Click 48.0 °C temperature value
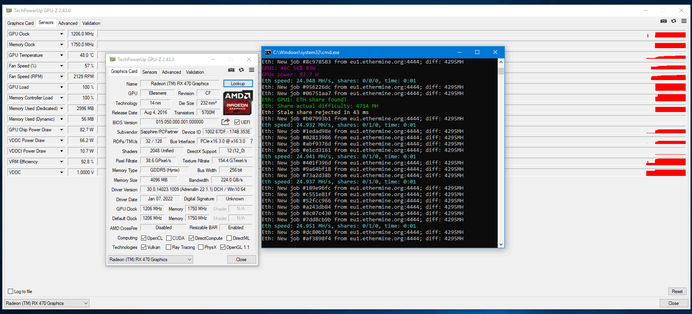 (82, 55)
